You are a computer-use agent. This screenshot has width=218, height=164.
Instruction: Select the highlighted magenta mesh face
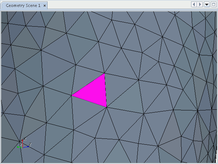coord(95,92)
